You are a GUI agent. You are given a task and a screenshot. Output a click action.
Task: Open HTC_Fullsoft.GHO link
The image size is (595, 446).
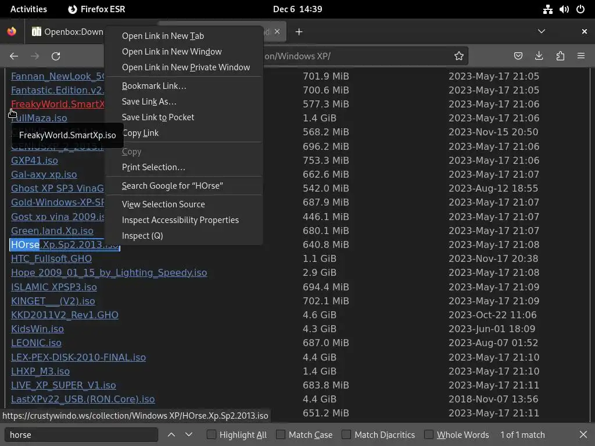51,258
